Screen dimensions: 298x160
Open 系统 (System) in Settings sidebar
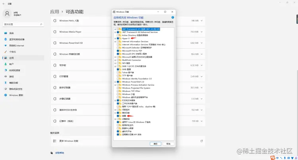click(23, 33)
